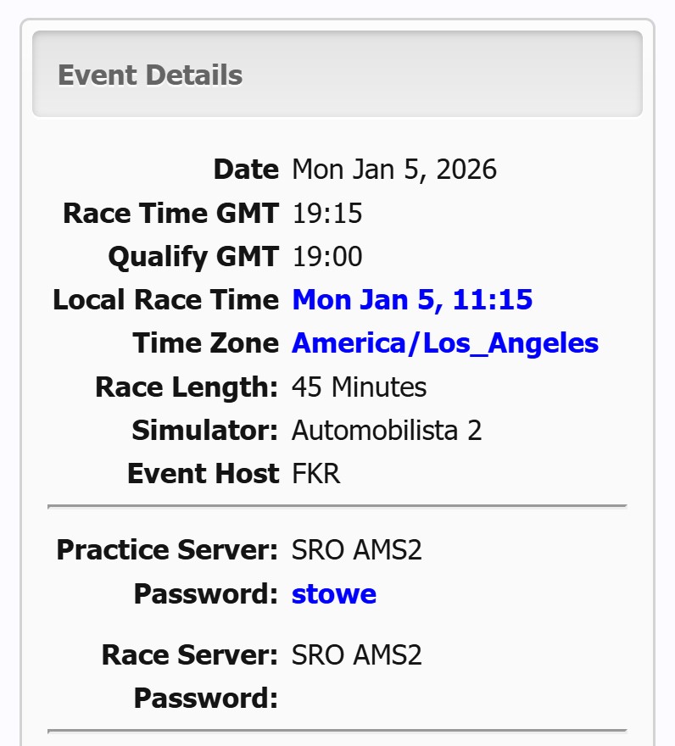Click the 'Practice Server:' label
The width and height of the screenshot is (675, 746).
(167, 551)
